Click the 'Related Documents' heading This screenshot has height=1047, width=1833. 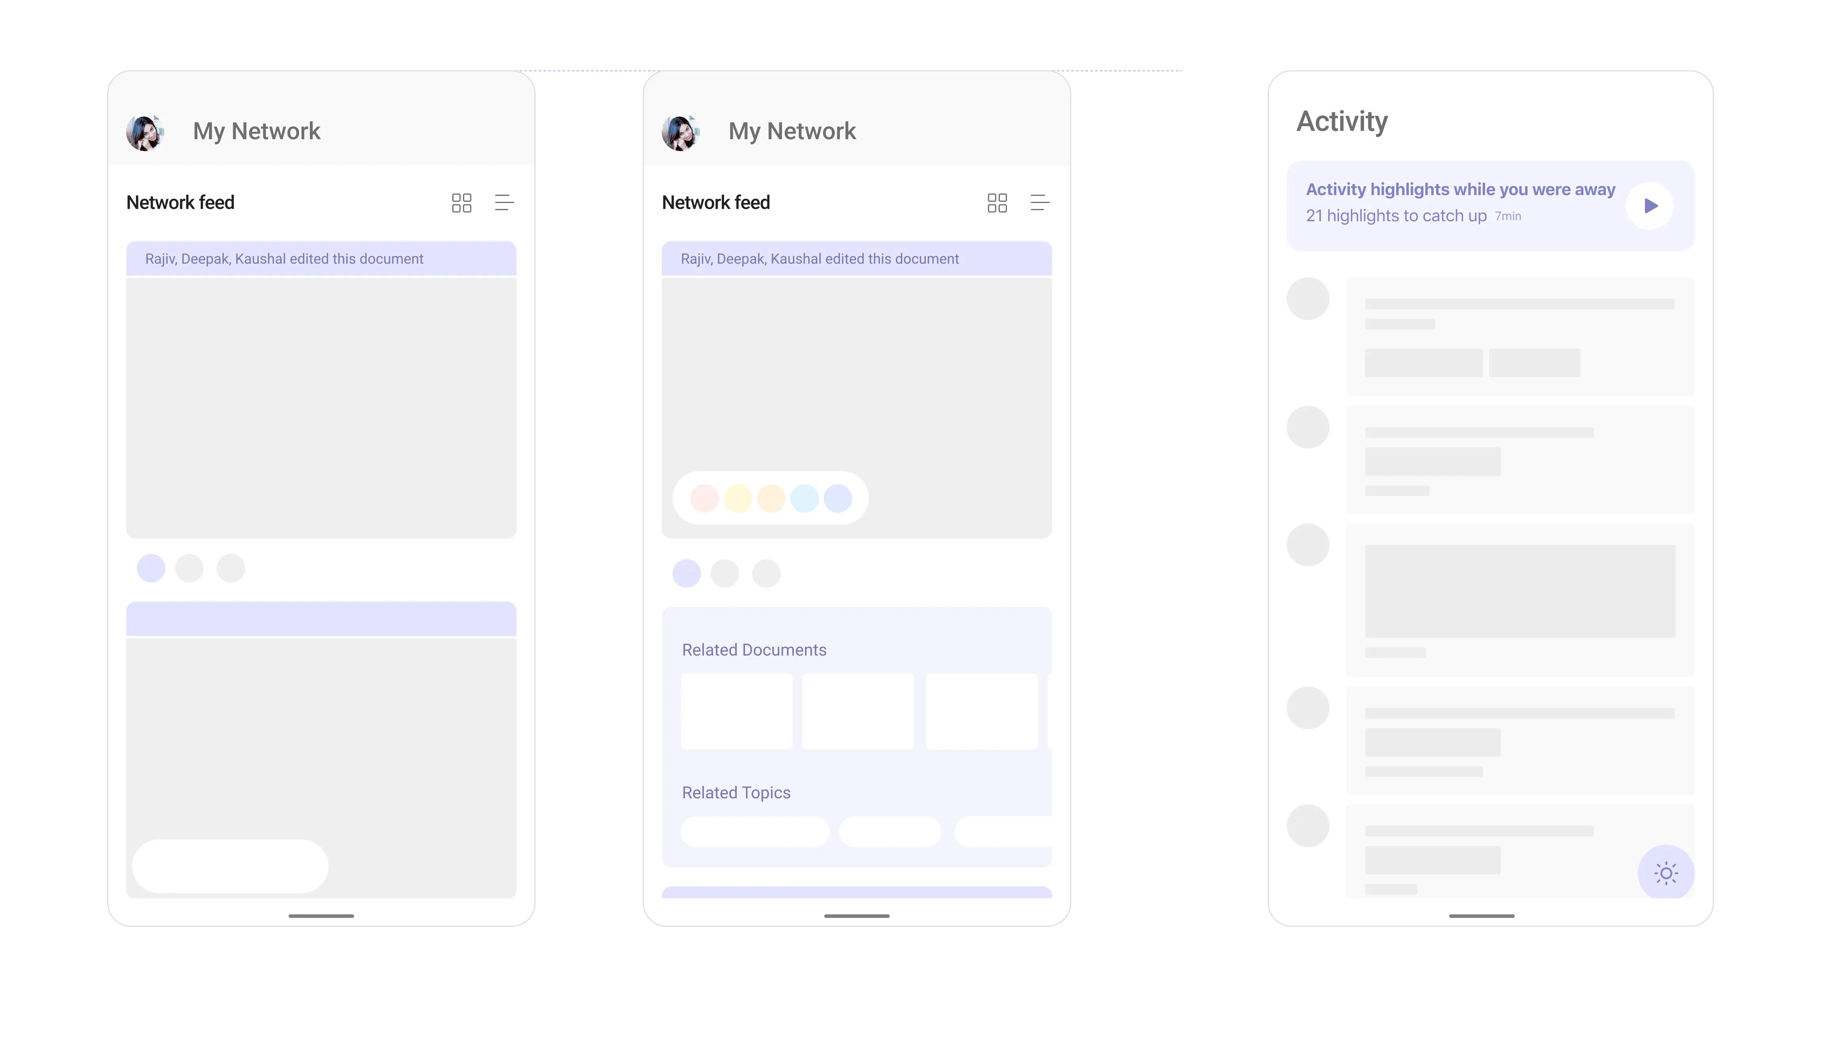754,649
